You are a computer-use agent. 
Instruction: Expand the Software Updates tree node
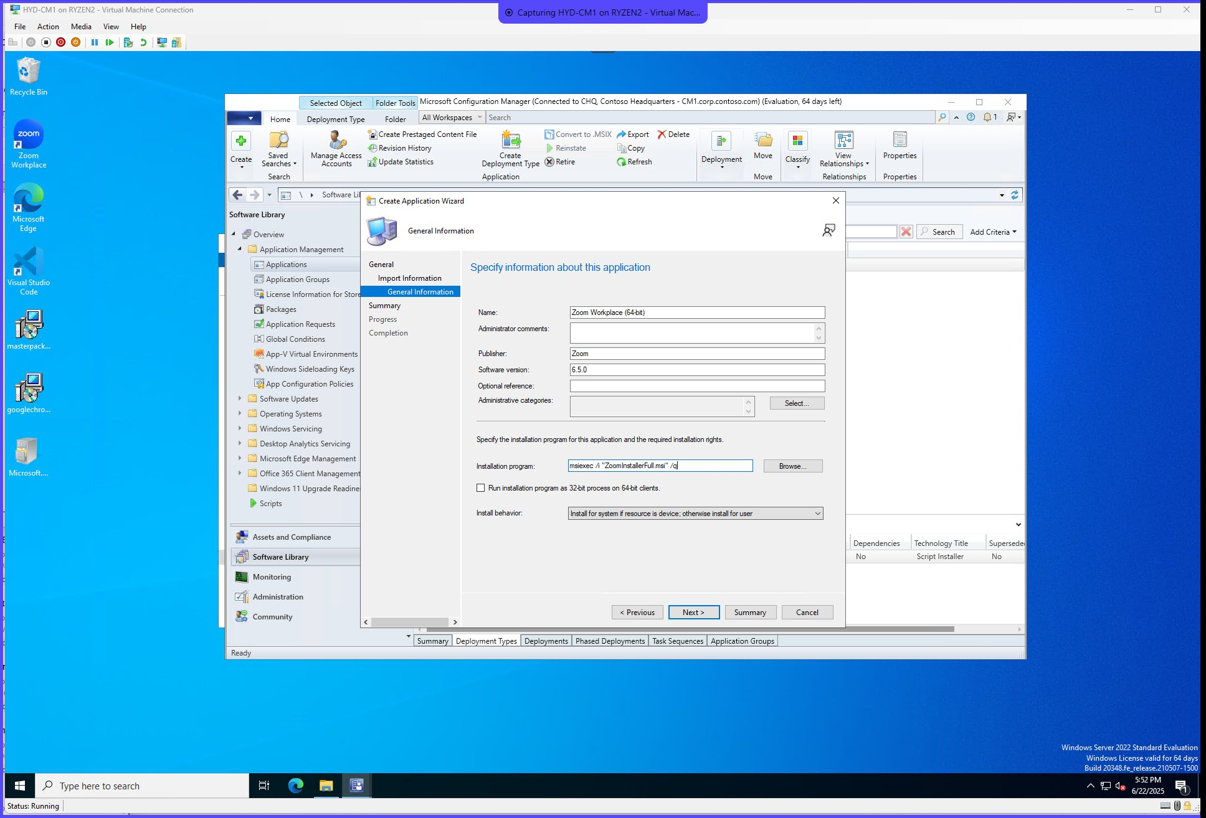[240, 398]
